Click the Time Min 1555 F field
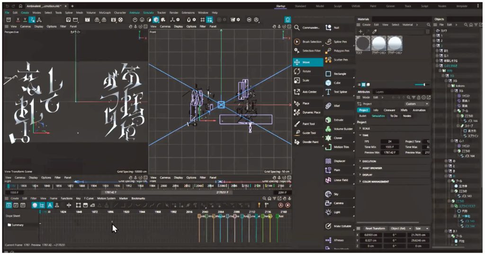This screenshot has width=485, height=255. [x=390, y=147]
